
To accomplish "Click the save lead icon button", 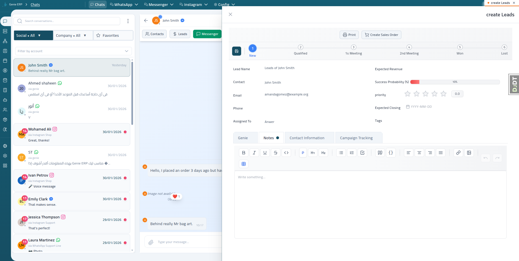I will [236, 51].
